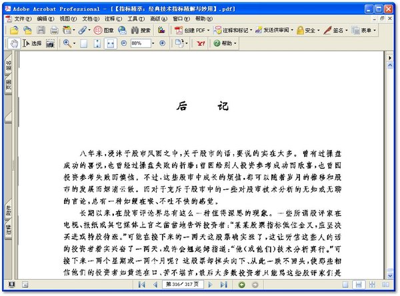The height and width of the screenshot is (296, 400).
Task: Switch to Single Page layout
Action: pyautogui.click(x=345, y=285)
